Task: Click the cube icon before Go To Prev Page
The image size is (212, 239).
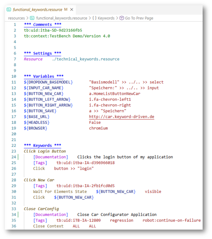Action: 122,18
